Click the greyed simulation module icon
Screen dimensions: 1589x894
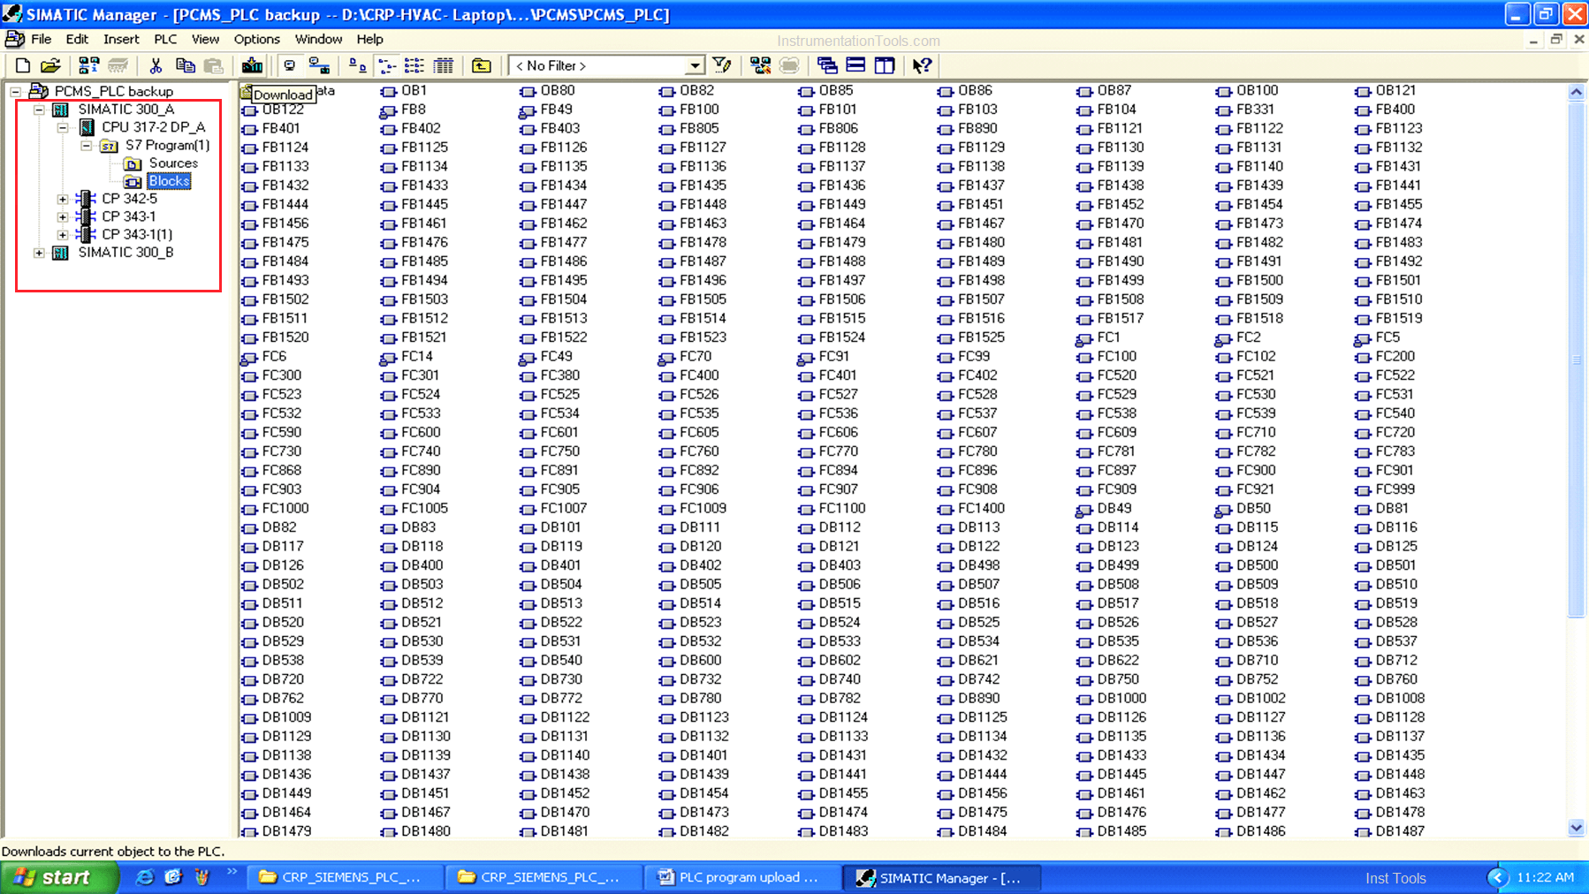click(x=790, y=65)
